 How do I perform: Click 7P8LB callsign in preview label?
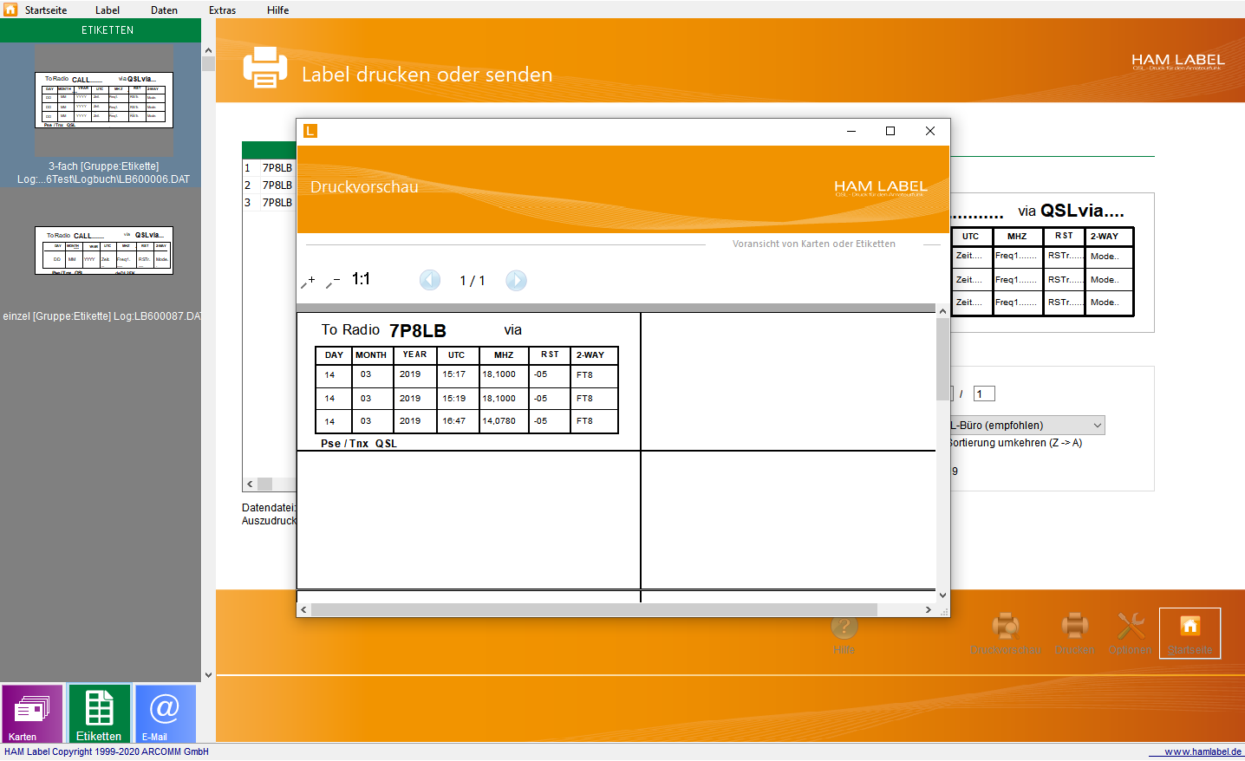[x=418, y=331]
